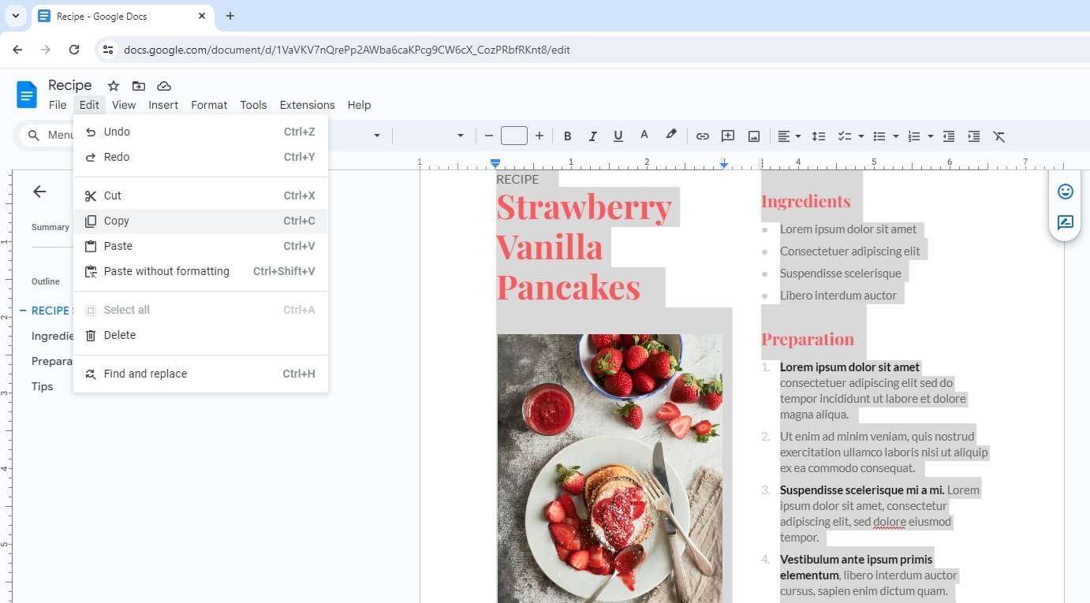Collapse the outline with back arrow

[39, 192]
